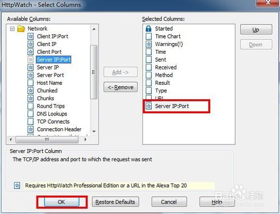280x214 pixels.
Task: Select Client IP:Port in Available Columns
Action: 53,36
